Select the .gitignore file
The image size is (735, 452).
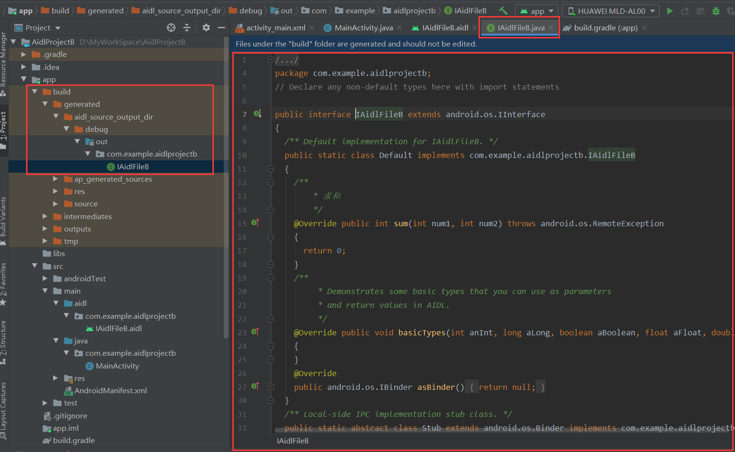tap(65, 415)
